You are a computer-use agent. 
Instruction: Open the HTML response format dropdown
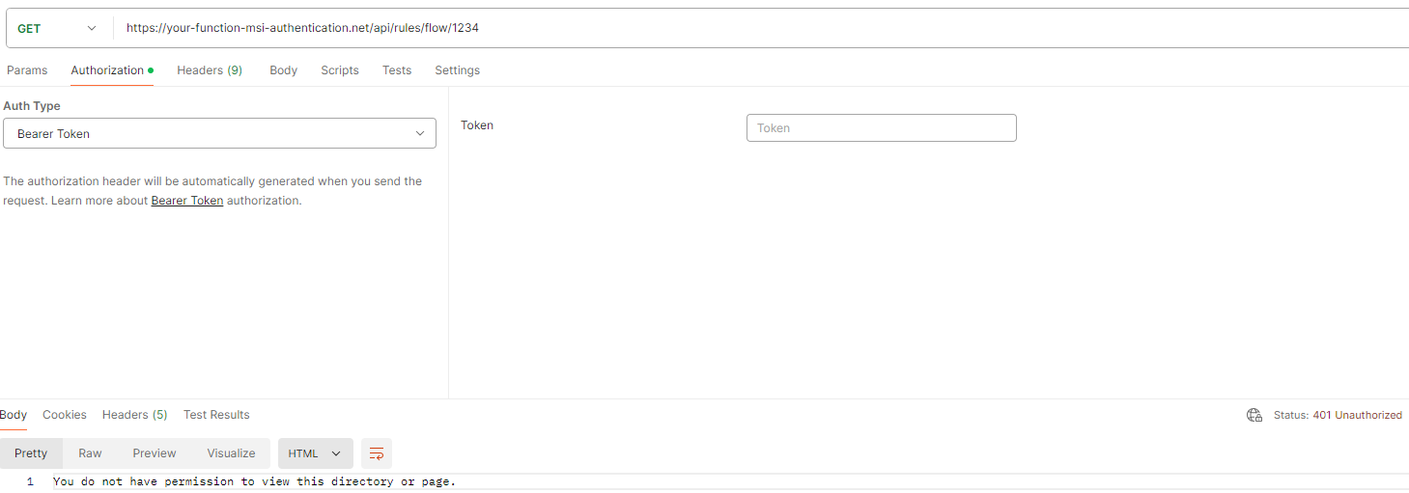(x=315, y=453)
